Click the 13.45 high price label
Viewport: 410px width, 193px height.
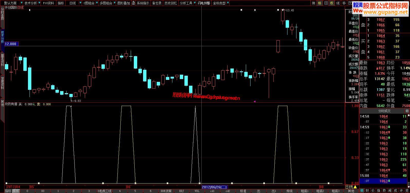click(x=290, y=10)
